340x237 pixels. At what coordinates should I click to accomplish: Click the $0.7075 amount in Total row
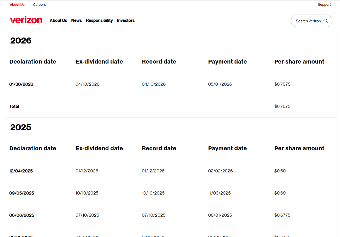tap(282, 107)
